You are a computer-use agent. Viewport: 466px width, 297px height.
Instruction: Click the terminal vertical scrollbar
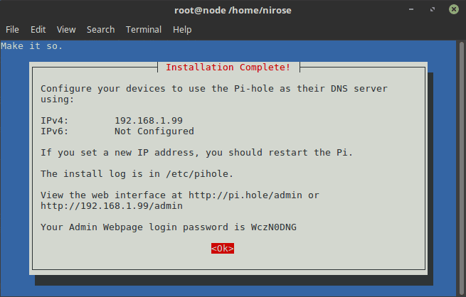[x=461, y=168]
